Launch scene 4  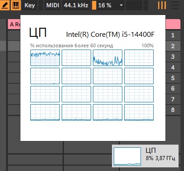coord(173,67)
